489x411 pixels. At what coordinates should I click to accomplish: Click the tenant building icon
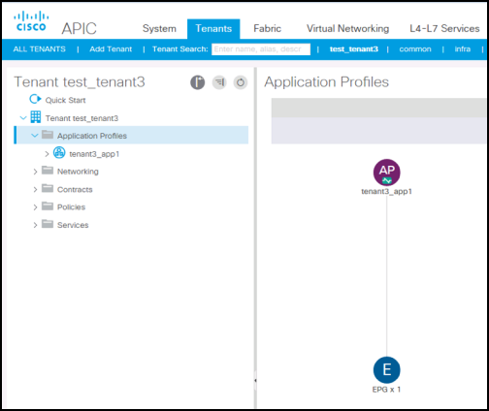[36, 117]
